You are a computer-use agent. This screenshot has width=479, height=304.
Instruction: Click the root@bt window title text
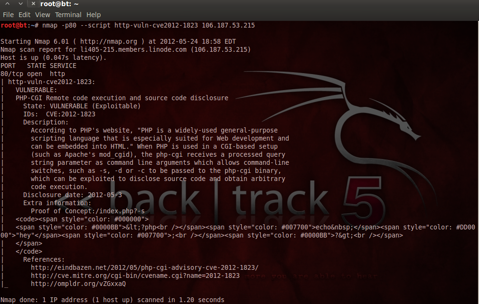[x=59, y=4]
